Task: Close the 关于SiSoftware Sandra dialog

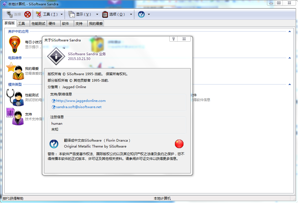Action: 184,39
